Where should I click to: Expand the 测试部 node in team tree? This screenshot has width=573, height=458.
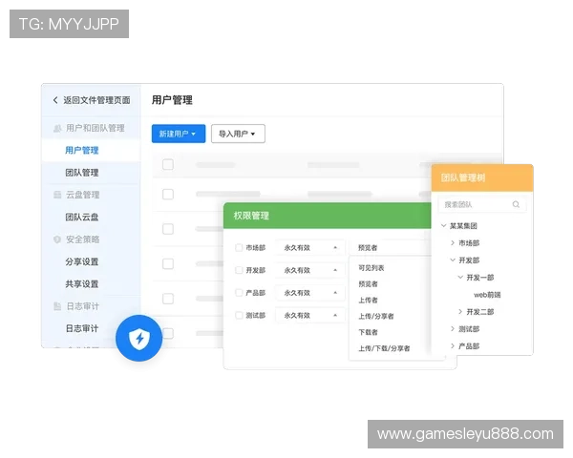(453, 328)
